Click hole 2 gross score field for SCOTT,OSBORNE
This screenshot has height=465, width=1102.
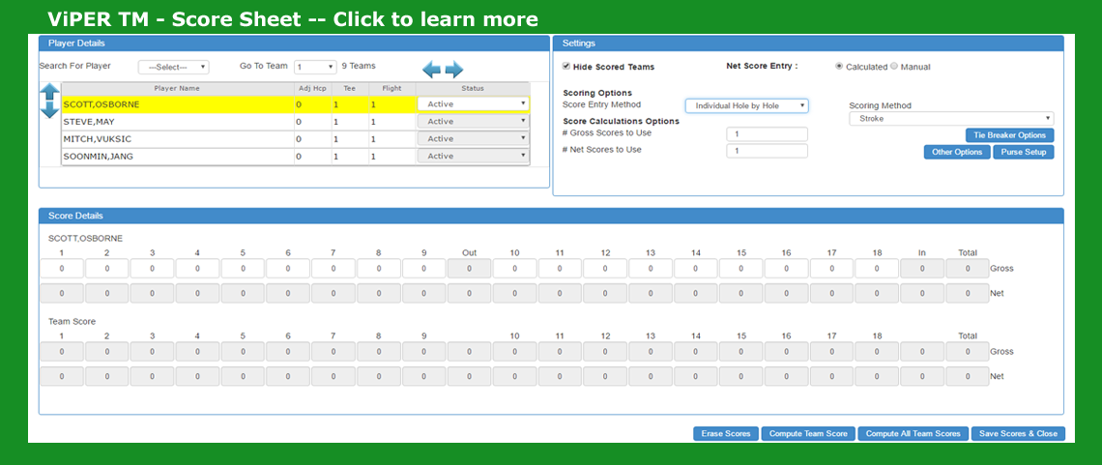tap(107, 269)
